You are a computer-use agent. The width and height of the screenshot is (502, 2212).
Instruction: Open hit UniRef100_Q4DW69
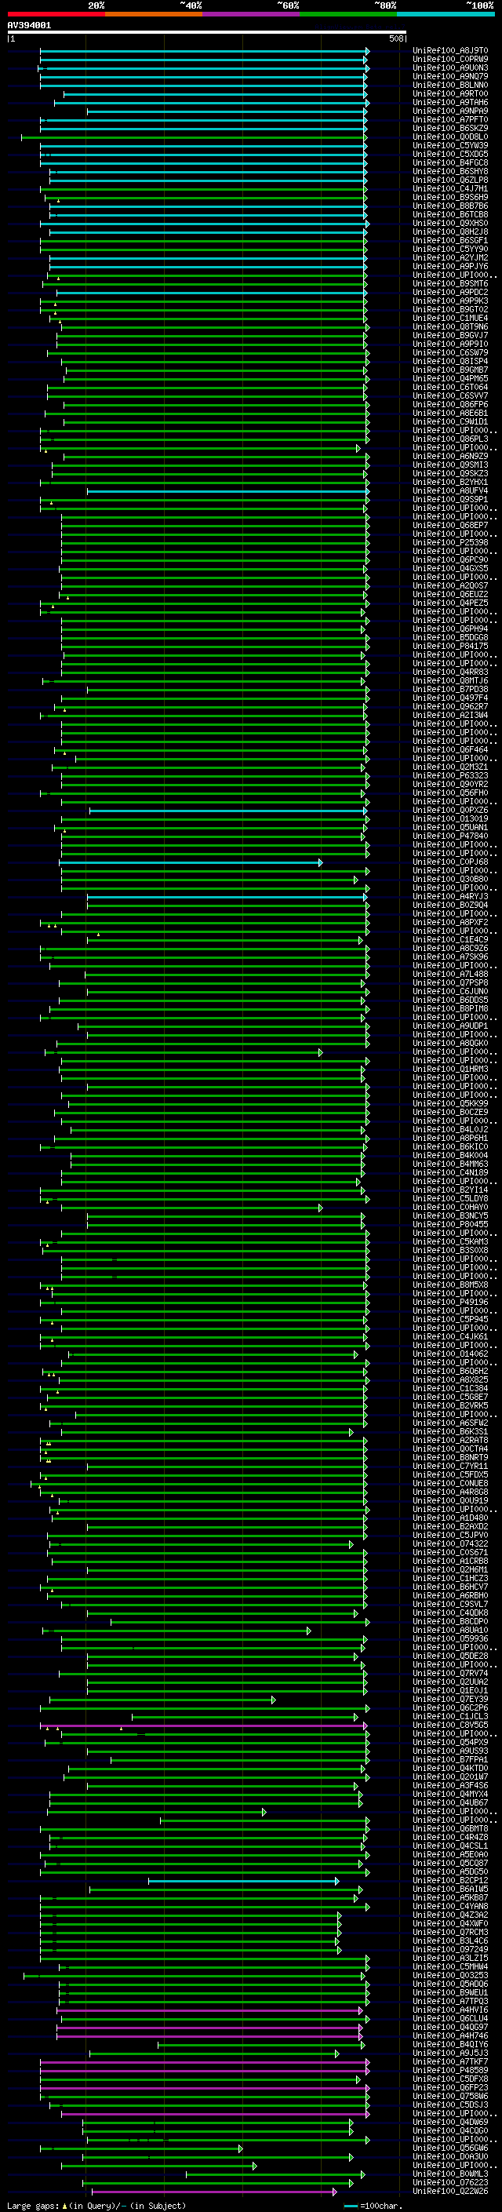(x=450, y=2122)
